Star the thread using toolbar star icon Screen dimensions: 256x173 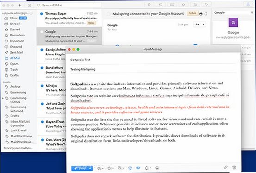tap(183, 5)
